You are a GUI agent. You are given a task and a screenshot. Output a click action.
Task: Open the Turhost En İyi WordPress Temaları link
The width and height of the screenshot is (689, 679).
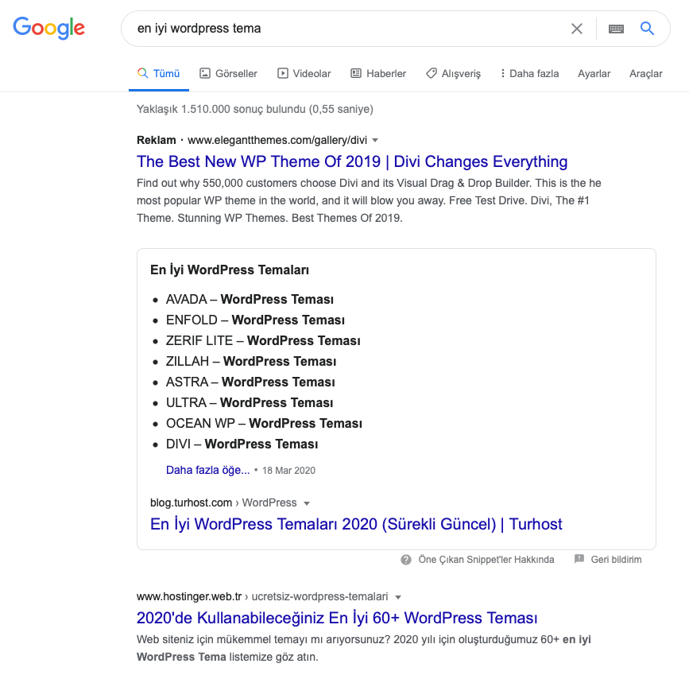click(356, 524)
